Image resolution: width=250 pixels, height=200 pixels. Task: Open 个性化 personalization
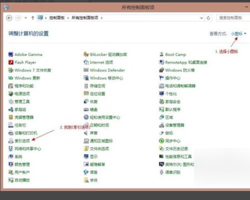pos(168,93)
